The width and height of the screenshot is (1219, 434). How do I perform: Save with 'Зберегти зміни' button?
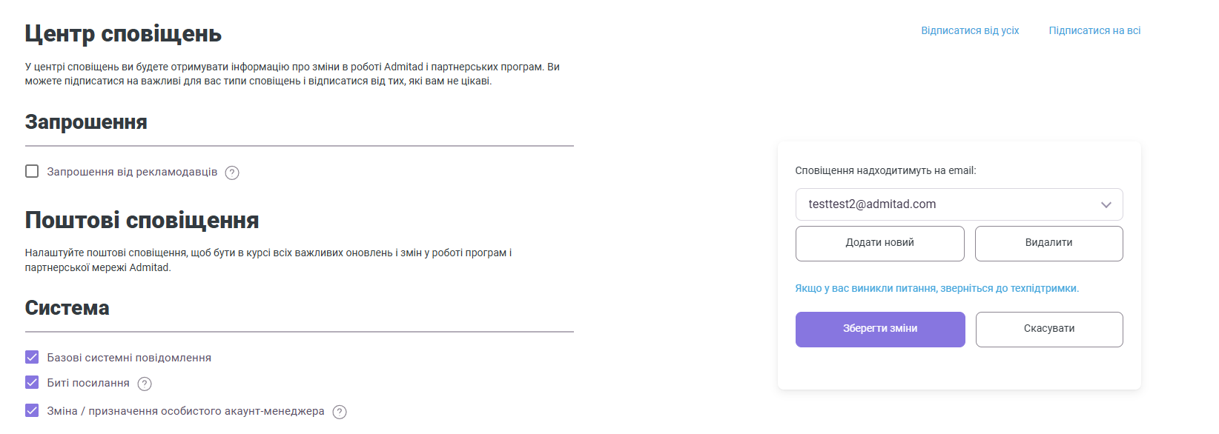(880, 329)
